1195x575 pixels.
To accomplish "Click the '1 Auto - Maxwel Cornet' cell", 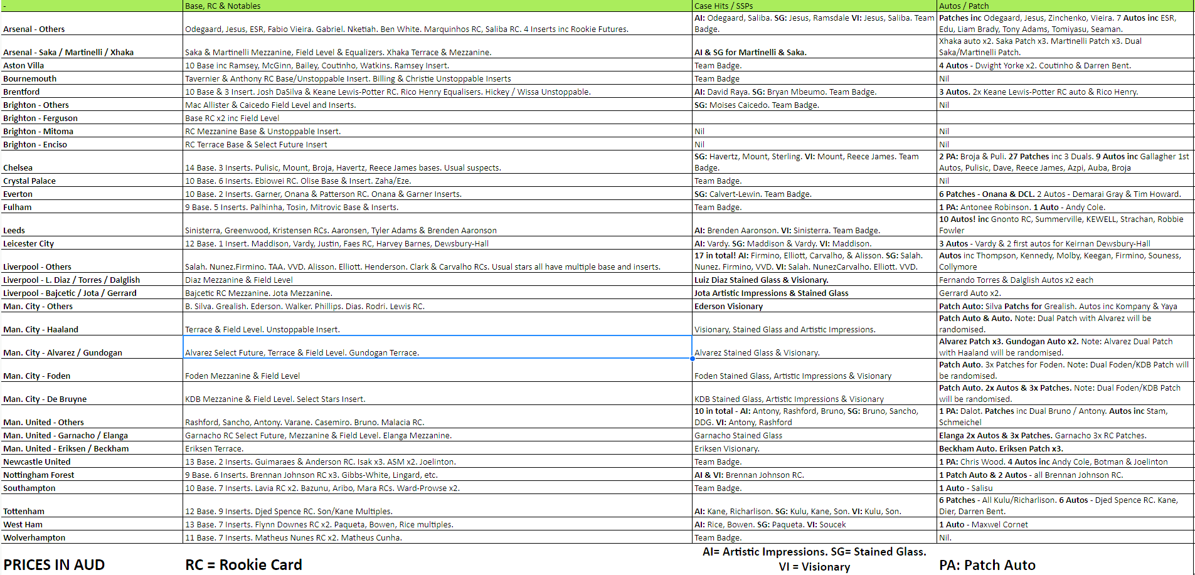I will coord(1065,524).
